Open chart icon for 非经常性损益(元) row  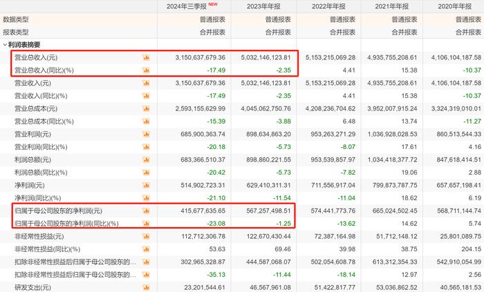[146, 237]
